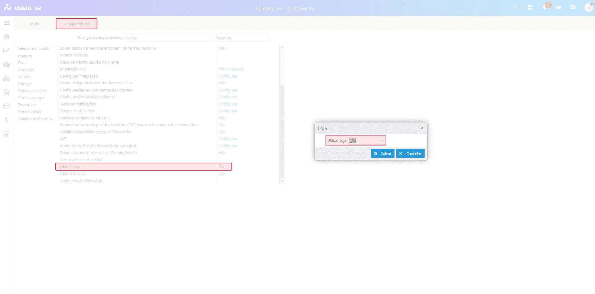Open the Utilizar Loja dropdown in dialog
The width and height of the screenshot is (595, 294).
367,141
